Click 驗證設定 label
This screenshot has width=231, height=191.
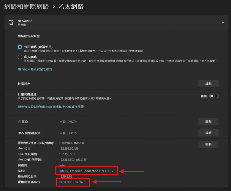point(24,84)
